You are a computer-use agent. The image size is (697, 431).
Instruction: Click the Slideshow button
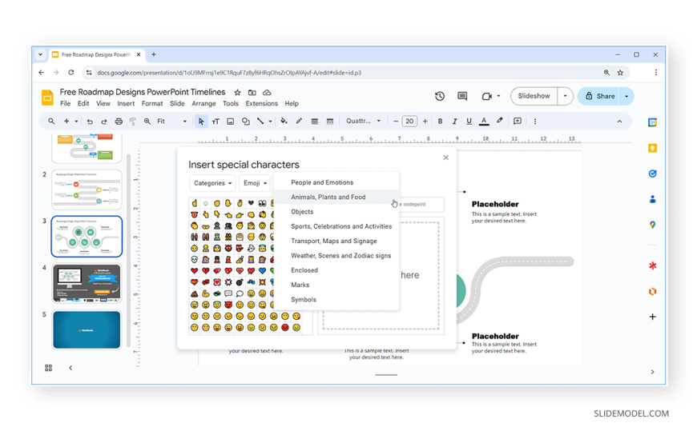point(534,96)
